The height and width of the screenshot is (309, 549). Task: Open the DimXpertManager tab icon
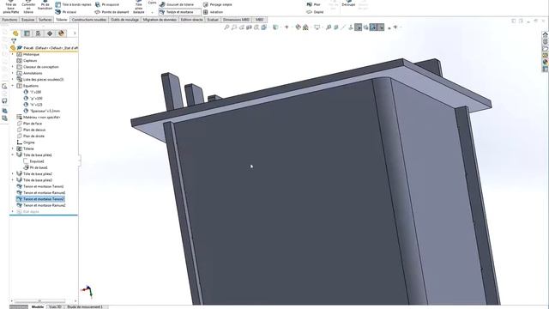click(50, 33)
